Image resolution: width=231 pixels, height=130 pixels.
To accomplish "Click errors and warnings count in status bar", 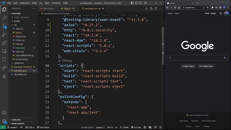I will (30, 127).
